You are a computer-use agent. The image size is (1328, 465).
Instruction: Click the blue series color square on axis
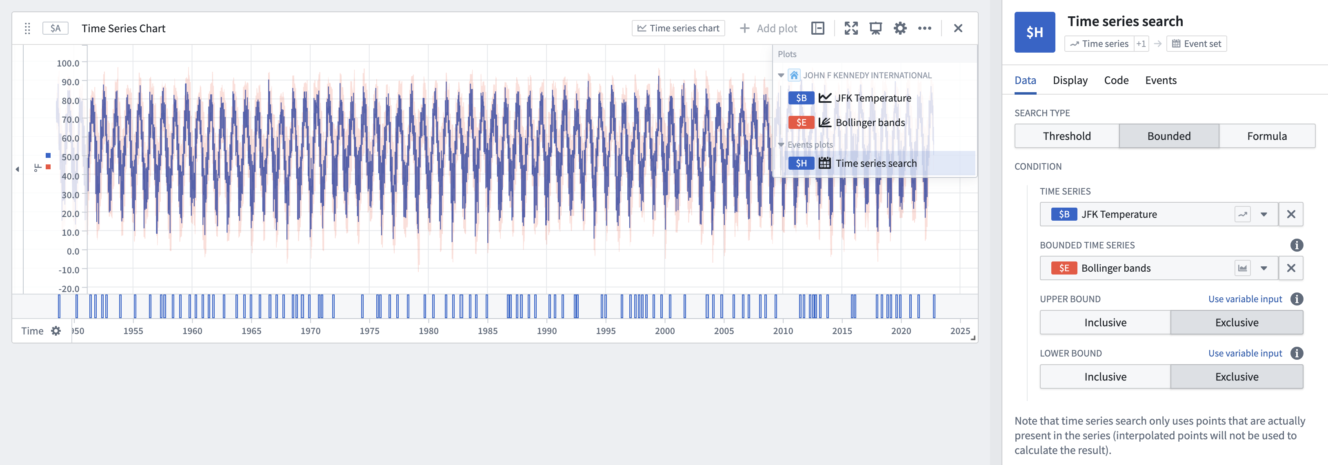click(x=48, y=155)
